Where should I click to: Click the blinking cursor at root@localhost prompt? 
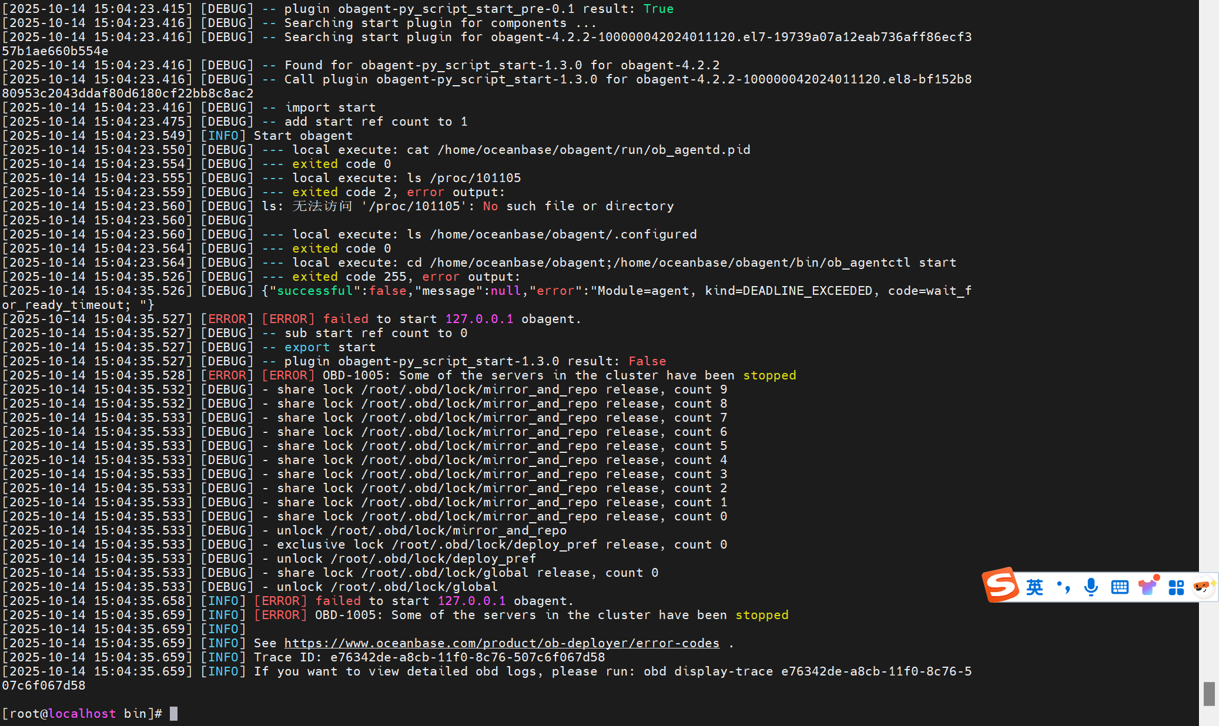[173, 714]
